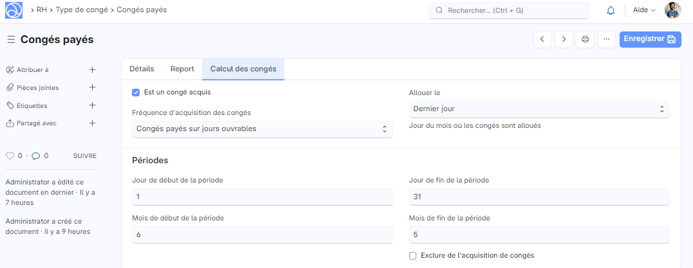693x268 pixels.
Task: Add an attachment with Pièces jointes plus
Action: (x=92, y=87)
